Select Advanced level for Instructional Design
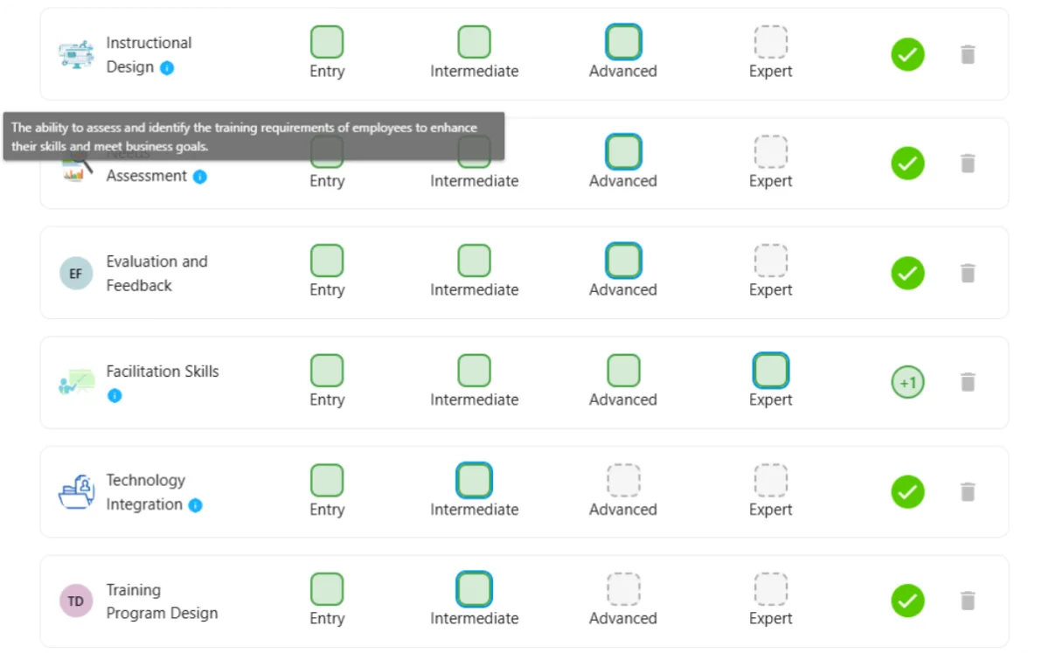 (x=623, y=42)
